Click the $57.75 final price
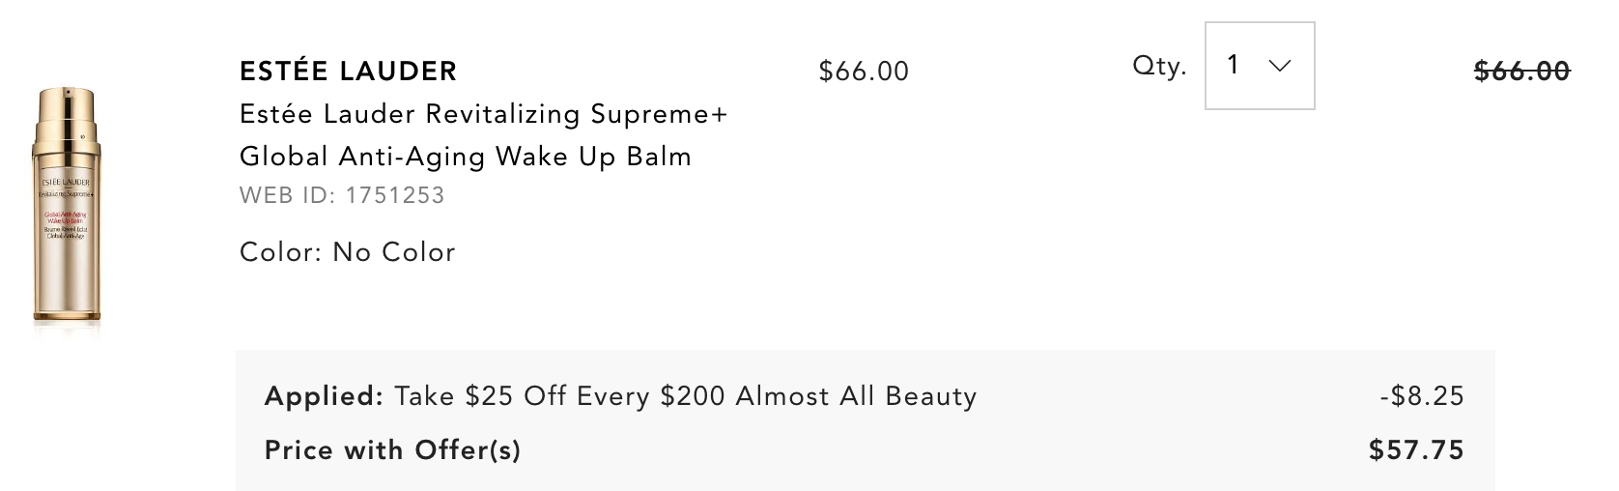This screenshot has height=491, width=1619. (x=1417, y=450)
